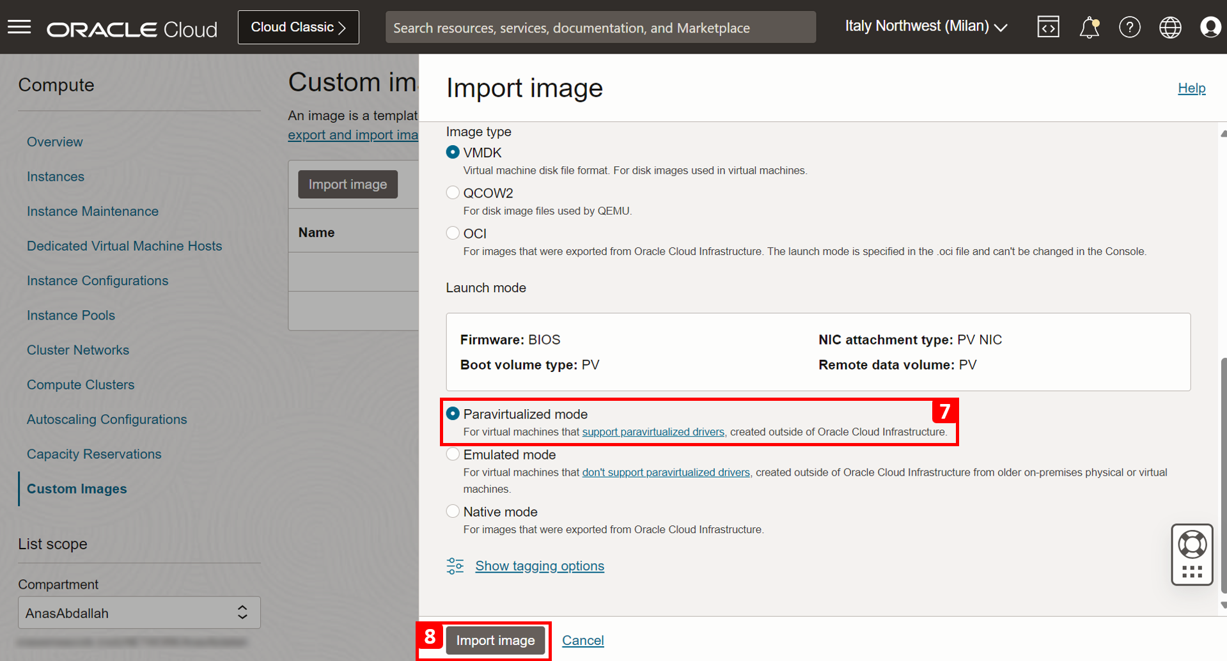Open the user profile avatar menu
1227x661 pixels.
(1210, 27)
